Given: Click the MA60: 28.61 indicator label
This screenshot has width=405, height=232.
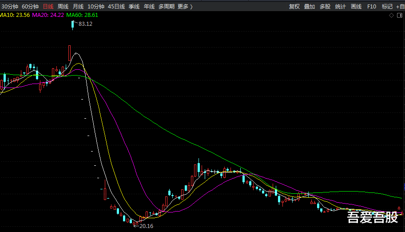Looking at the screenshot, I should 82,15.
